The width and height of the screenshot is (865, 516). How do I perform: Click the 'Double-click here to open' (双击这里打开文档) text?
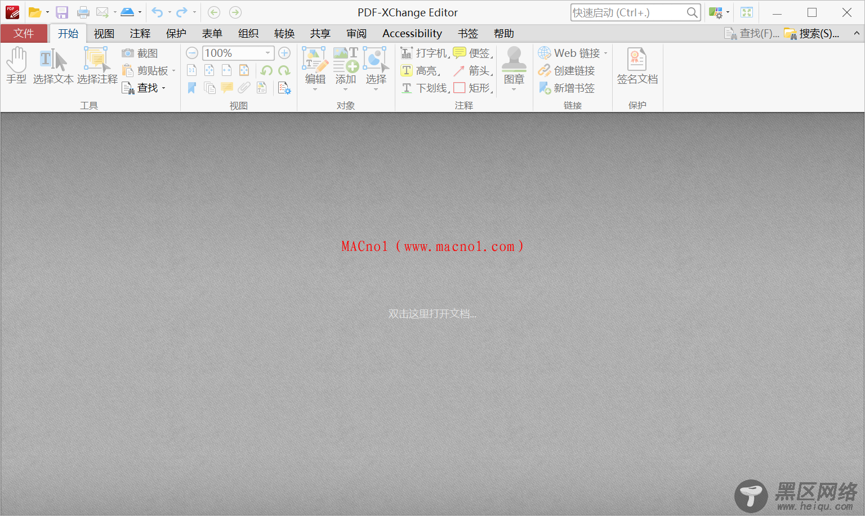(432, 314)
